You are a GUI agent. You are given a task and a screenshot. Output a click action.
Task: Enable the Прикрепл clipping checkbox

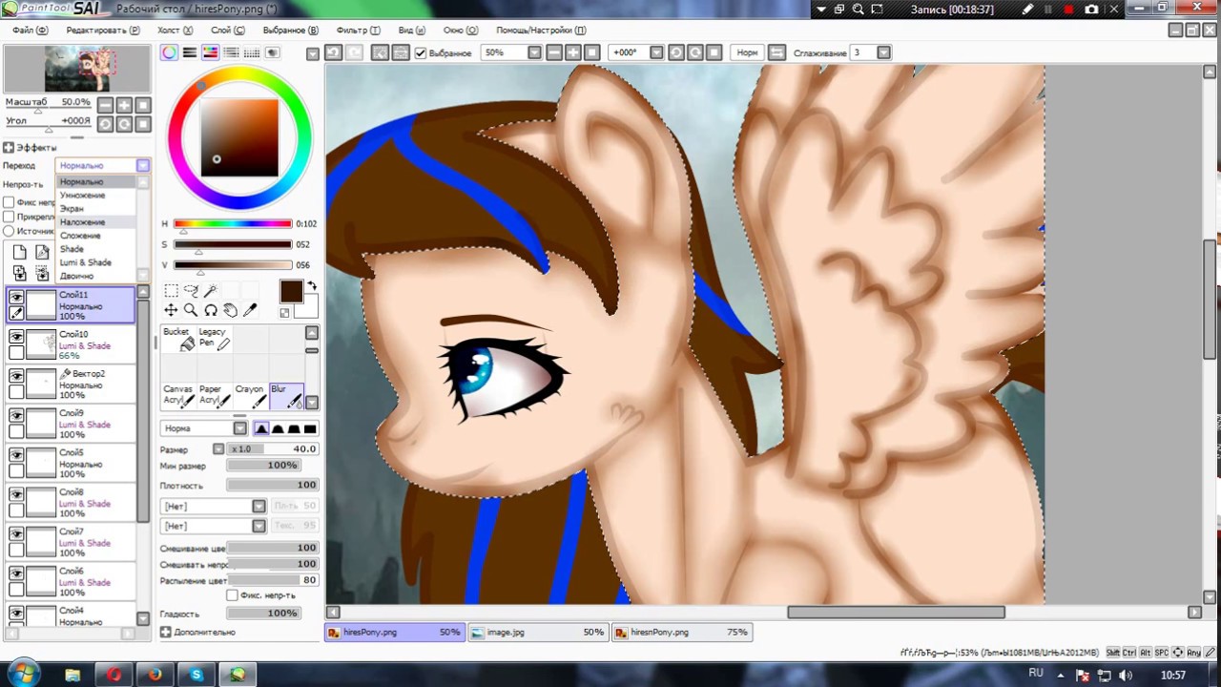pos(9,217)
